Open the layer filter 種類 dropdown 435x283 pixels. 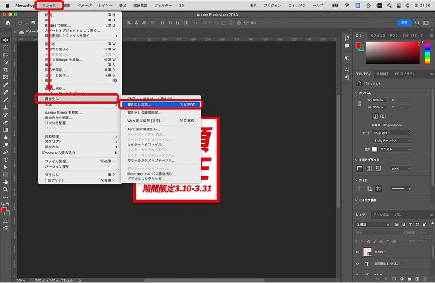pyautogui.click(x=372, y=224)
